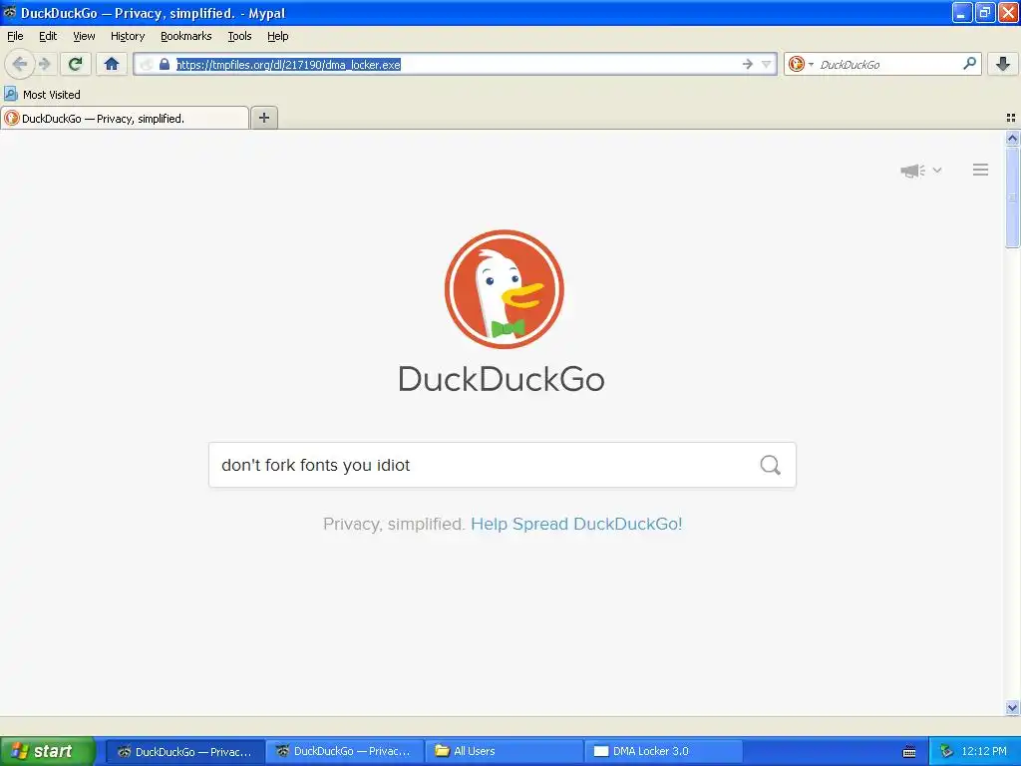Screen dimensions: 1021x766
Task: Go forward with the Forward arrow button
Action: pos(45,64)
